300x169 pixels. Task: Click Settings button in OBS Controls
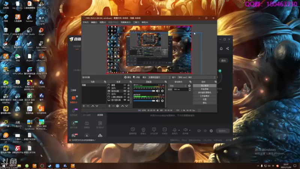204,100
